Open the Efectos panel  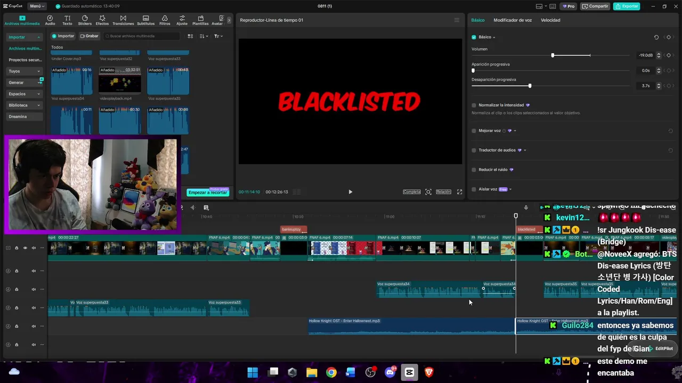pos(102,20)
